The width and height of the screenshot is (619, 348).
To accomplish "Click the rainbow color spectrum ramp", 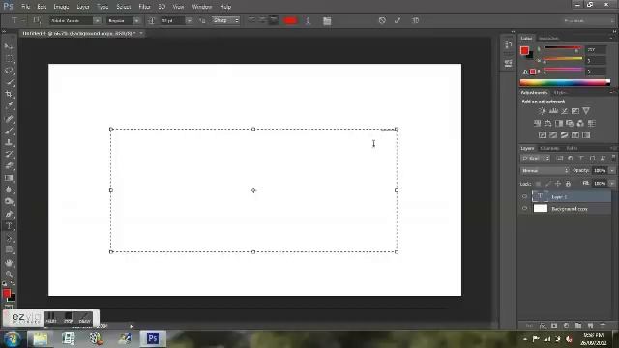I will [565, 82].
